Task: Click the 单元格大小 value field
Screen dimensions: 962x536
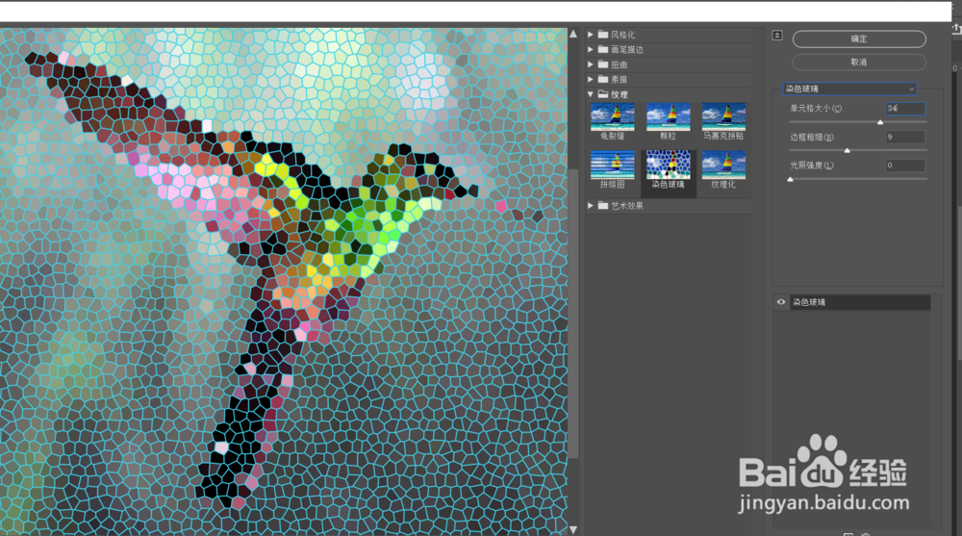Action: [x=905, y=108]
